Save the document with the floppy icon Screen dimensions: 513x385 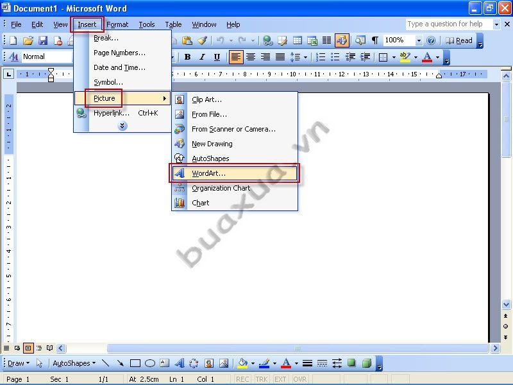pos(43,40)
